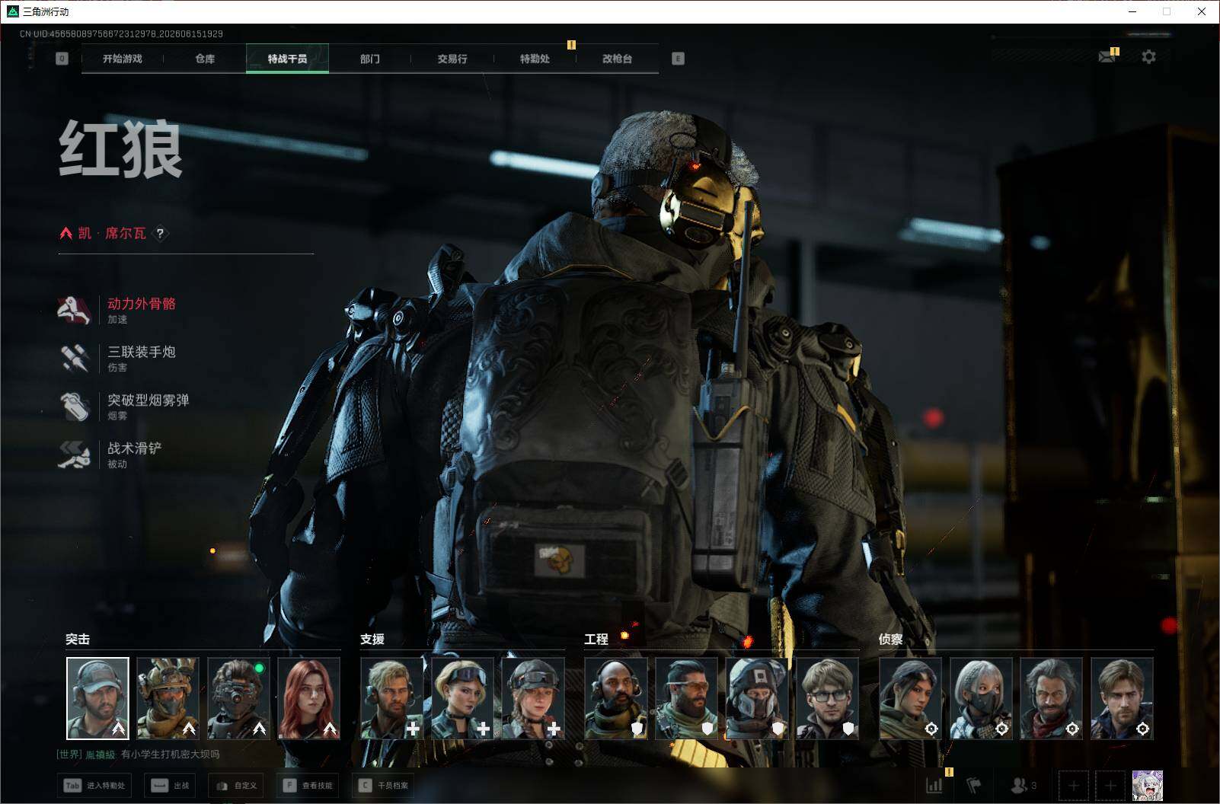Select grey-bearded 侦察 operator with red scarf

1052,698
